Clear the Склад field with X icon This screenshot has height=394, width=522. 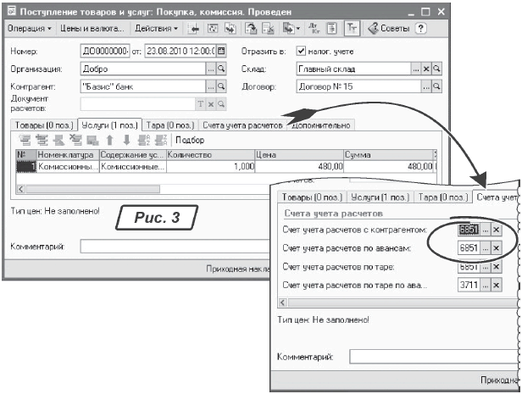point(427,69)
